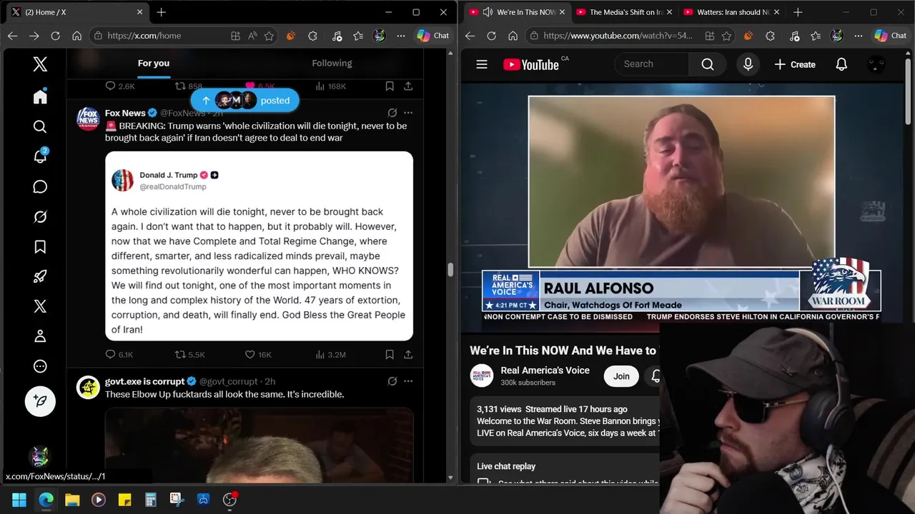Open X Notifications bell in sidebar
The width and height of the screenshot is (915, 514).
click(x=40, y=157)
